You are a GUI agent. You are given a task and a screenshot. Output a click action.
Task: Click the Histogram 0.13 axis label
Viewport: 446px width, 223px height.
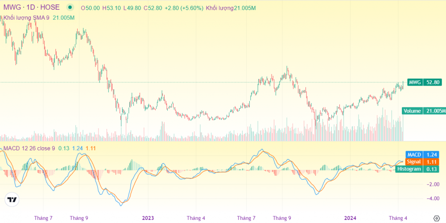pyautogui.click(x=417, y=169)
